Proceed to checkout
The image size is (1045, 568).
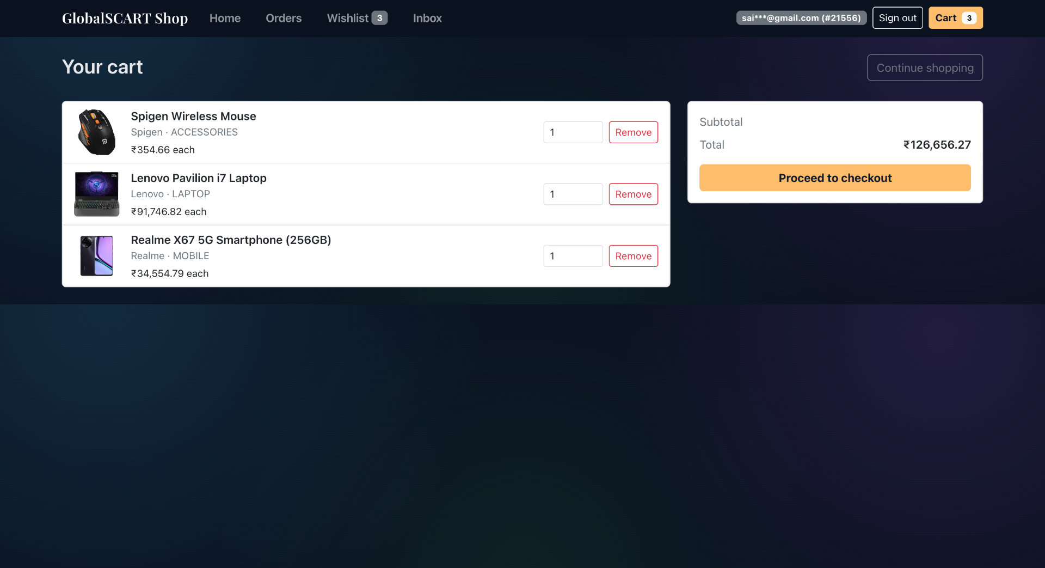click(835, 178)
